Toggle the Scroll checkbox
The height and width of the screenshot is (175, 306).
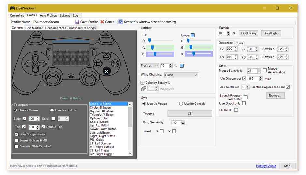click(x=53, y=119)
